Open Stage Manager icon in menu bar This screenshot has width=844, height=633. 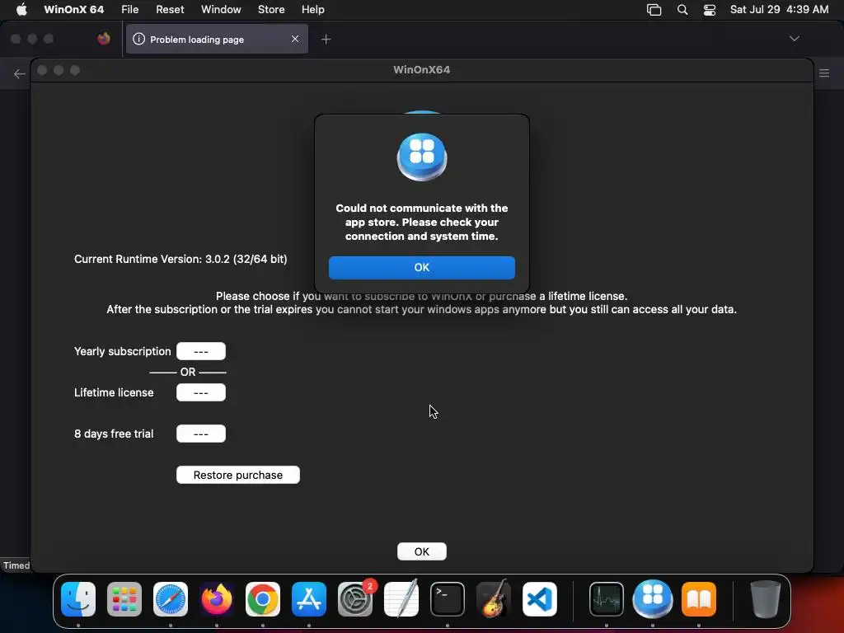654,10
